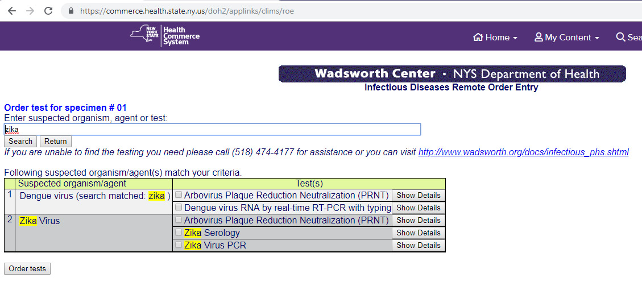Screen dimensions: 642x286
Task: Click the Search button below input
Action: click(20, 141)
